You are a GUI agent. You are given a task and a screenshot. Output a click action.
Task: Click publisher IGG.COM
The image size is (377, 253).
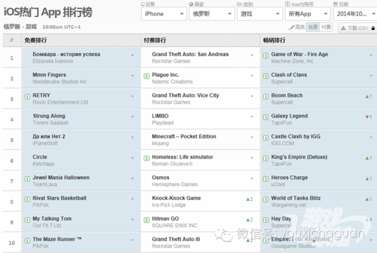click(283, 143)
